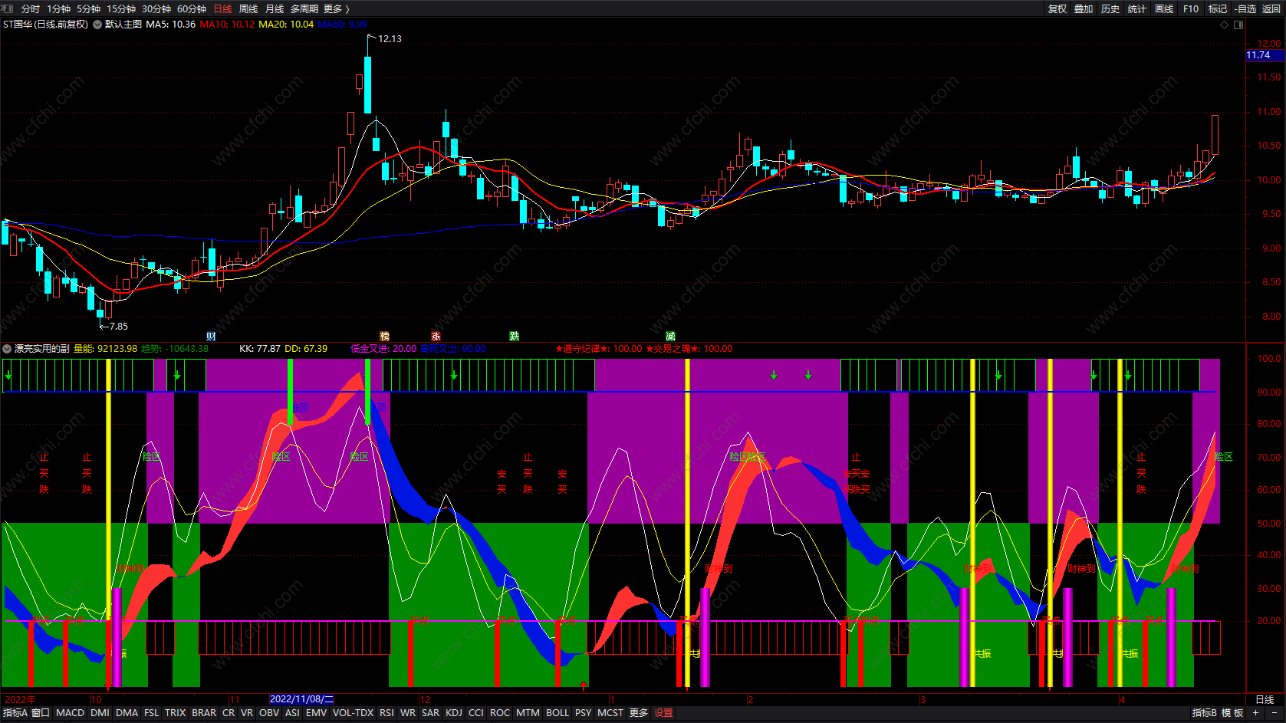Choose the CCI indicator
Image resolution: width=1286 pixels, height=723 pixels.
point(476,713)
